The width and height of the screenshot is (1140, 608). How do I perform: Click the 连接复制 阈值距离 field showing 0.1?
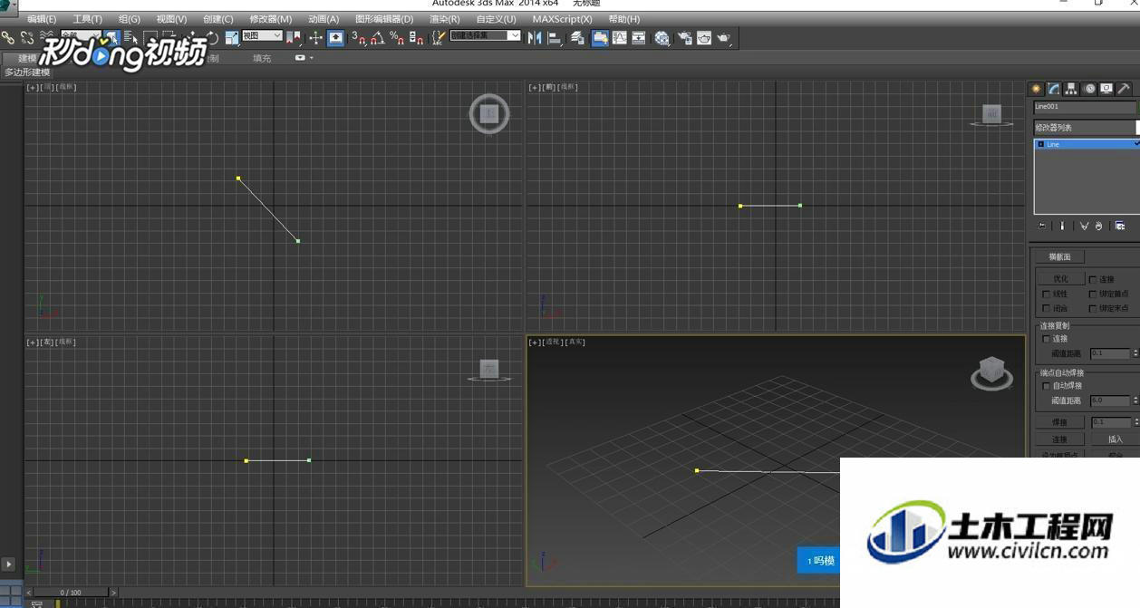point(1110,353)
